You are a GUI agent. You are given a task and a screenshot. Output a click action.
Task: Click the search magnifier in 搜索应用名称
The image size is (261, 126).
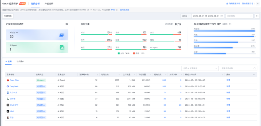tap(254, 68)
